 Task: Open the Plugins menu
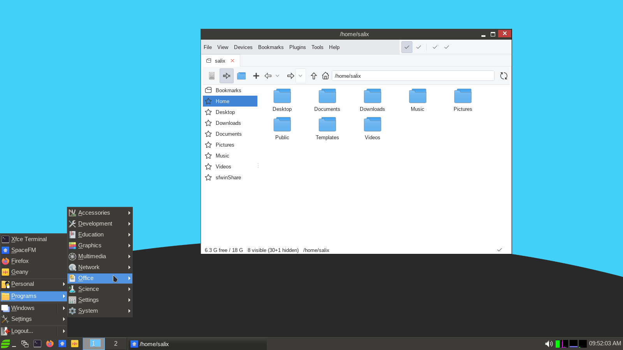pos(297,47)
